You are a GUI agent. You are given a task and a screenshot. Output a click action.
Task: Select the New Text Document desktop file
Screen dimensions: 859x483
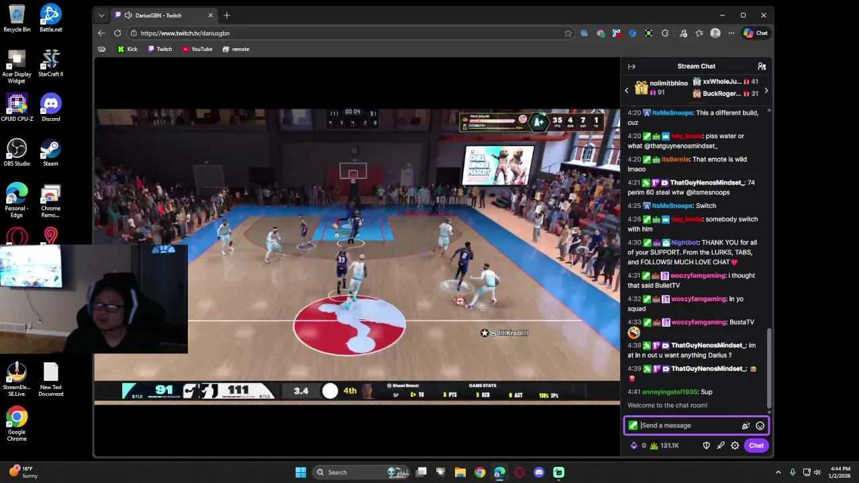coord(51,380)
